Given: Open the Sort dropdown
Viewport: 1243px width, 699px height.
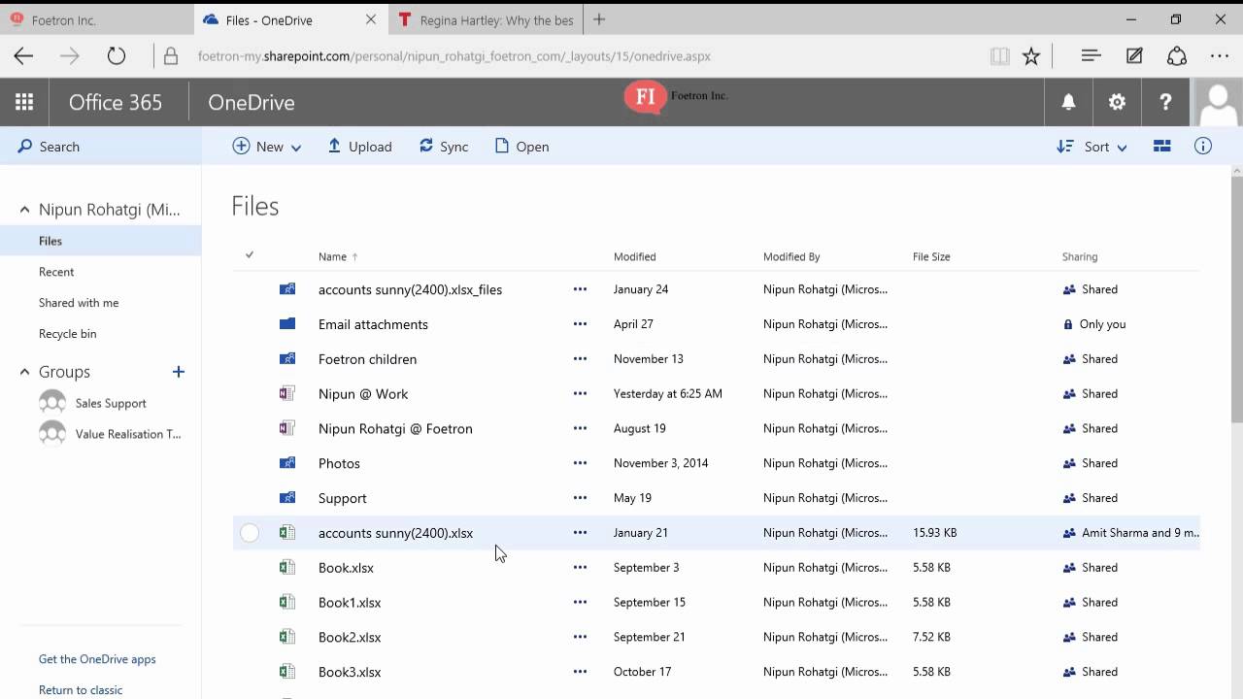Looking at the screenshot, I should [1092, 147].
